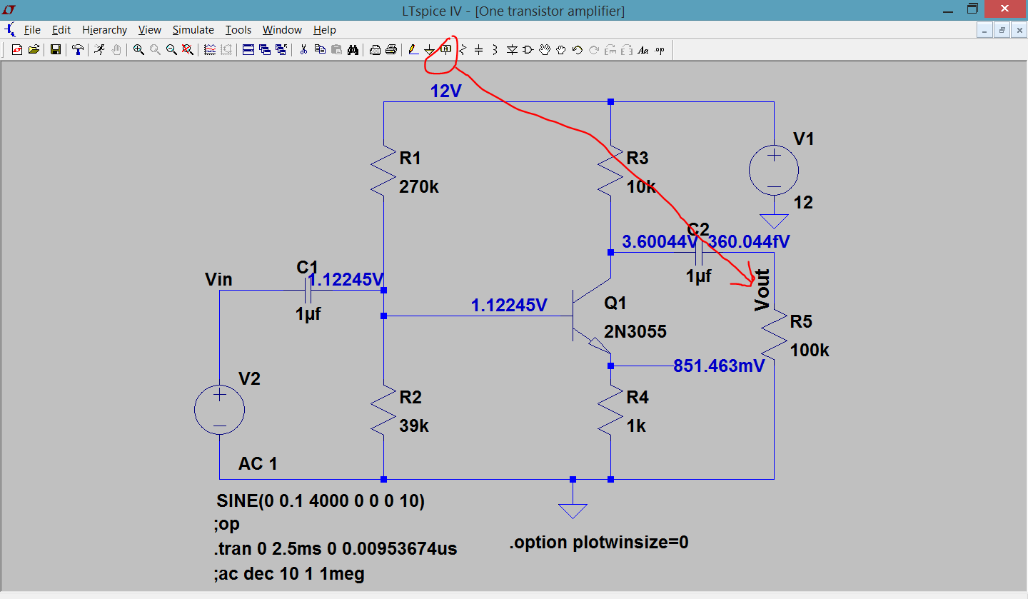Click the '10k' value of R3

point(640,187)
